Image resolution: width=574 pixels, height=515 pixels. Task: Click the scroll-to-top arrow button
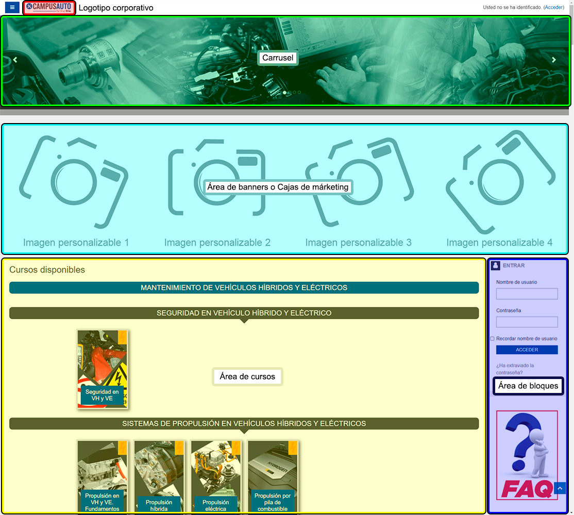(560, 488)
